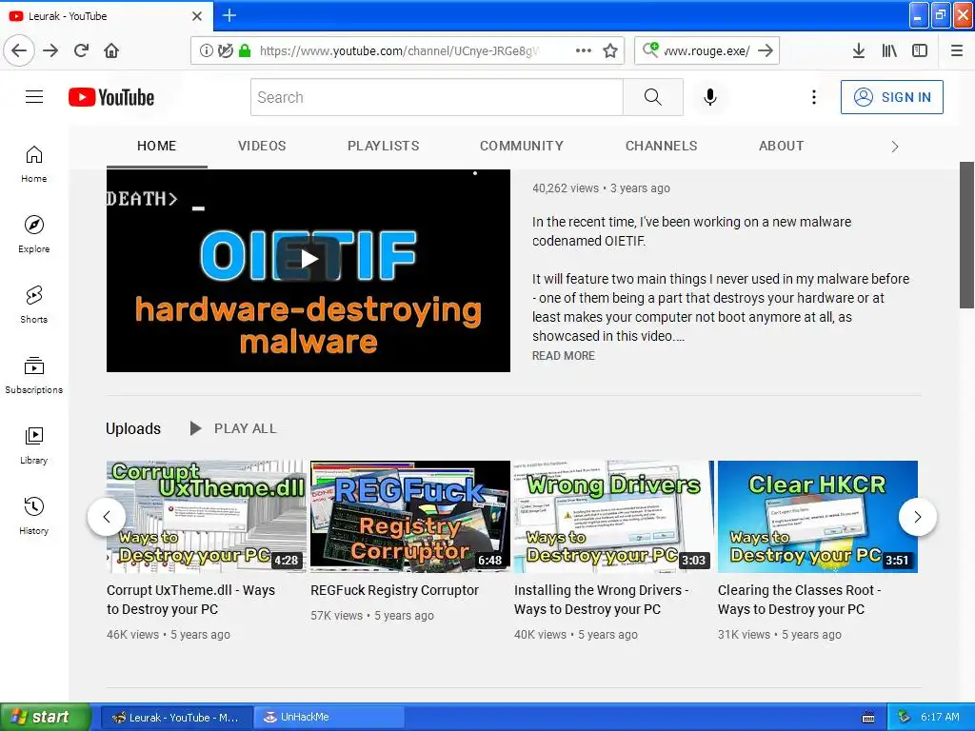This screenshot has height=731, width=975.
Task: Open Explore in YouTube sidebar
Action: tap(34, 234)
